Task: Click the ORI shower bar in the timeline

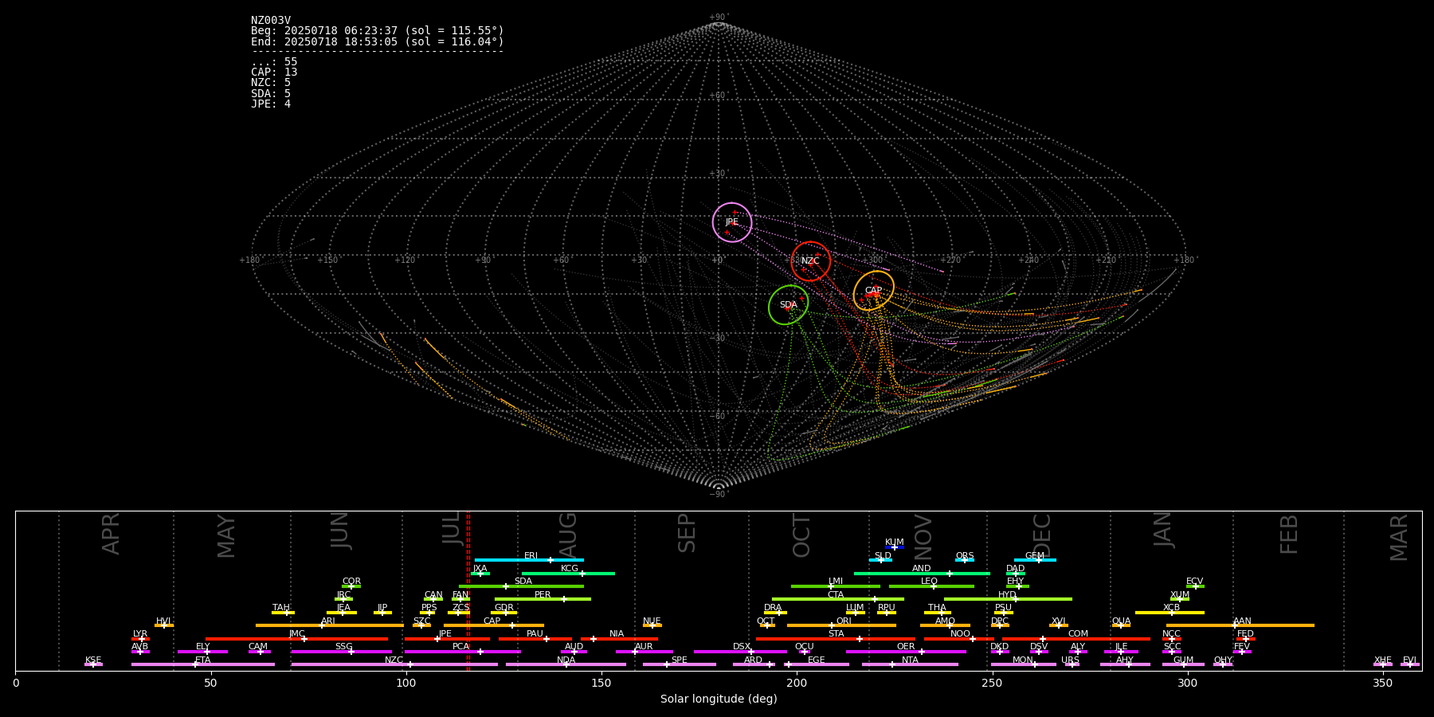Action: point(841,625)
